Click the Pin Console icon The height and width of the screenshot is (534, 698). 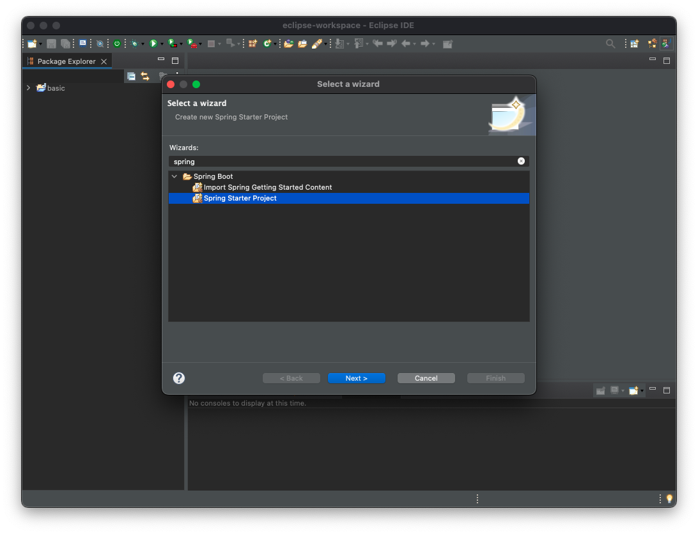tap(600, 390)
